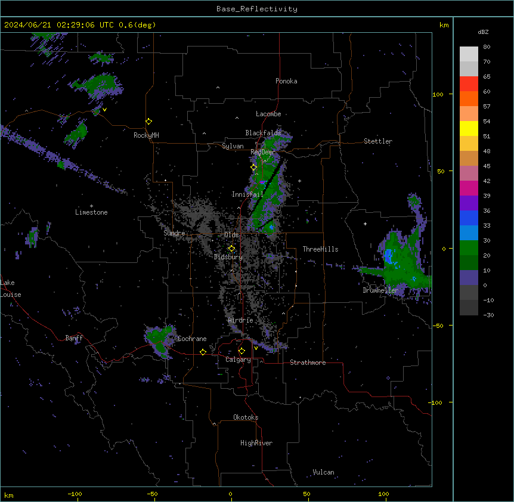
Task: Select the slate-purple 0–10 dBZ swatch
Action: coord(469,278)
